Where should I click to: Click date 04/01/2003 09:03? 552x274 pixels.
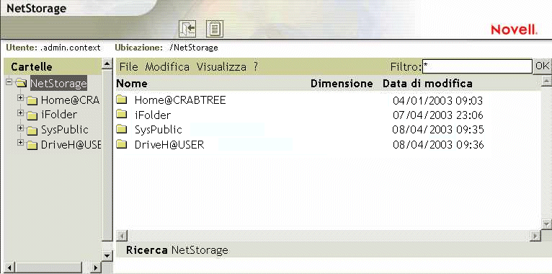tap(438, 101)
